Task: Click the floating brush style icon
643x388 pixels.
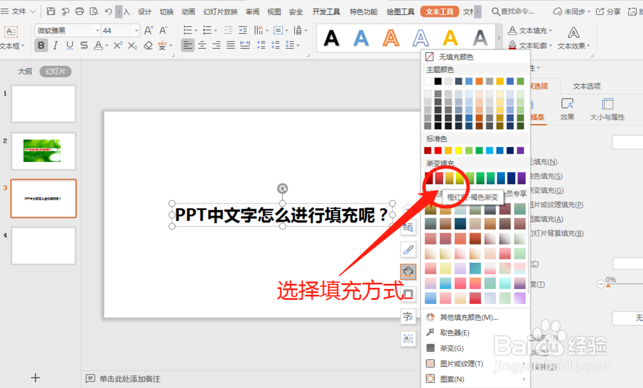Action: [408, 249]
